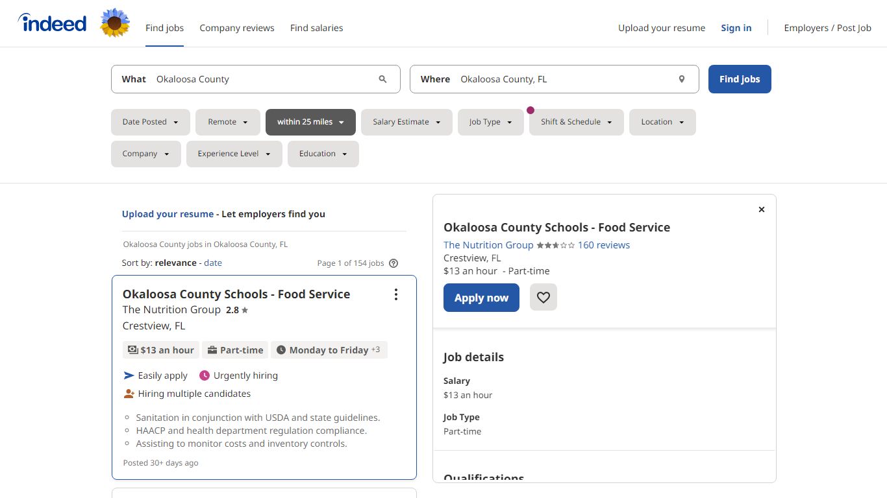
Task: Open the Location filter dropdown
Action: pos(662,122)
